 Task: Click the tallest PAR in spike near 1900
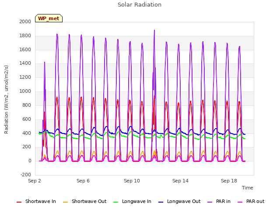[154, 31]
